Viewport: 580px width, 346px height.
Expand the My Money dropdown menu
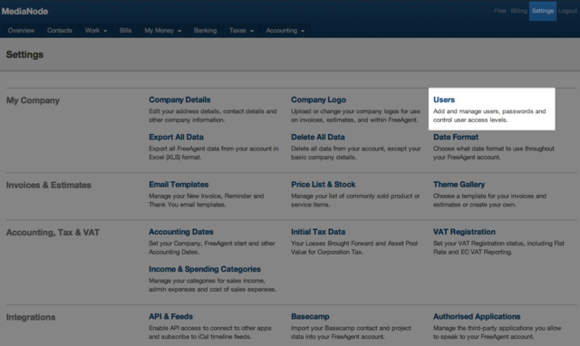[163, 31]
